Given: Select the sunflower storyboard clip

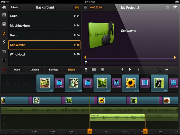Looking at the screenshot, I should (x=131, y=83).
